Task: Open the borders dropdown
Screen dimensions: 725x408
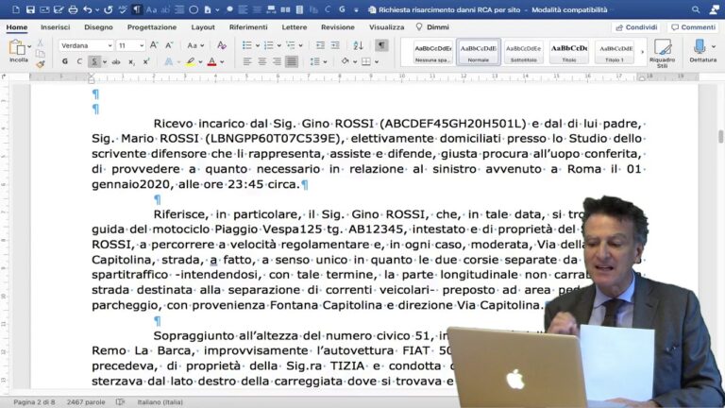Action: tap(377, 61)
